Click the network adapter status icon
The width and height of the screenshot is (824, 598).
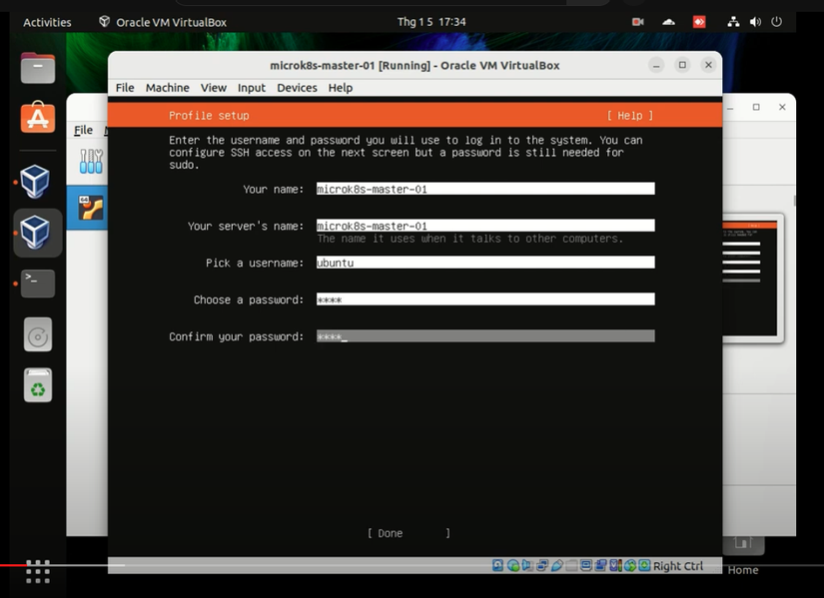[x=541, y=566]
